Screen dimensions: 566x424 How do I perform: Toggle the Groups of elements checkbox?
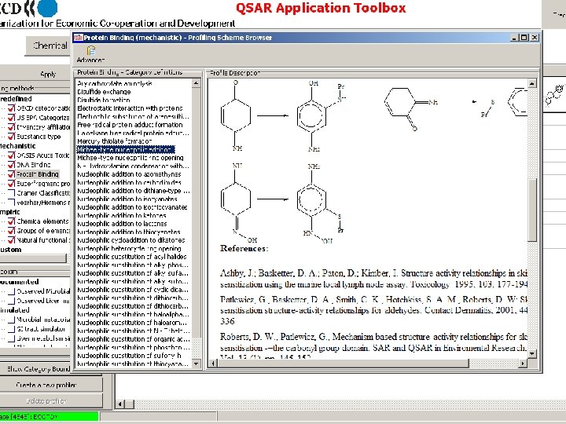(x=11, y=231)
